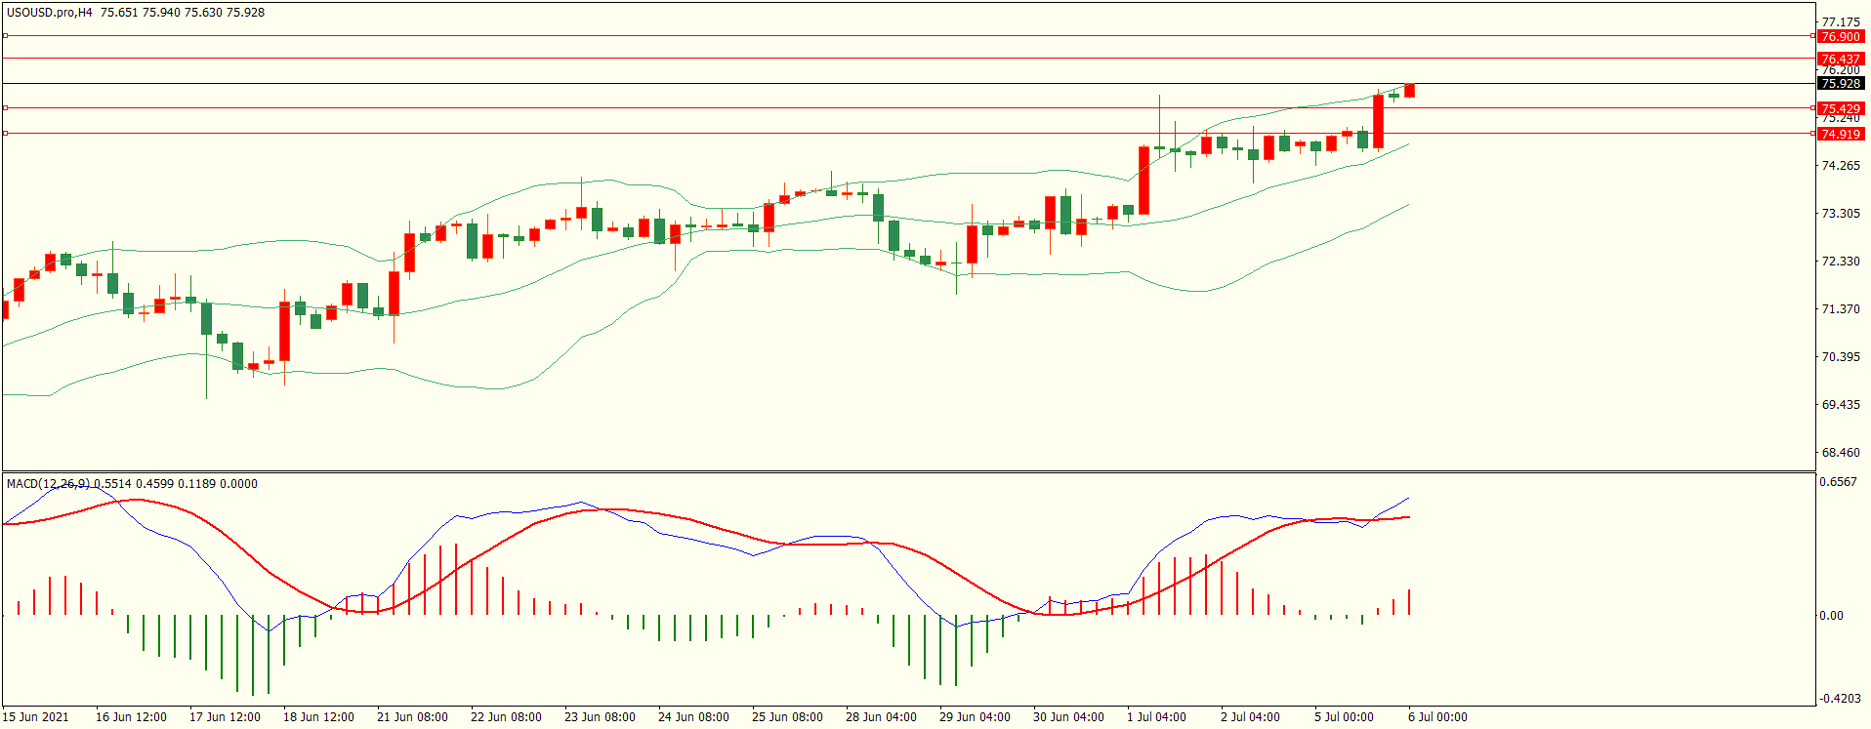This screenshot has width=1871, height=729.
Task: Select the 76.900 horizontal line's left handle
Action: (x=5, y=36)
